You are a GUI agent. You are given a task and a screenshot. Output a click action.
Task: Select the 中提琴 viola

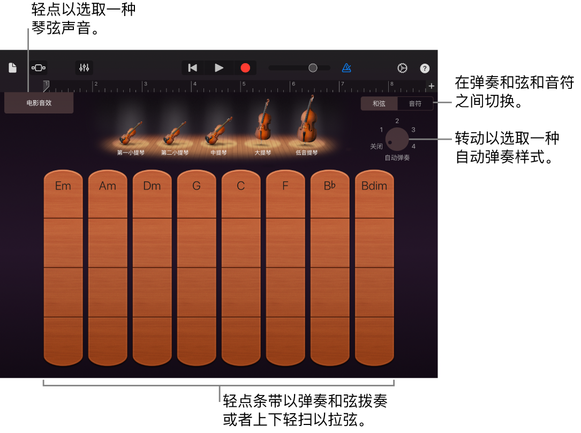218,136
